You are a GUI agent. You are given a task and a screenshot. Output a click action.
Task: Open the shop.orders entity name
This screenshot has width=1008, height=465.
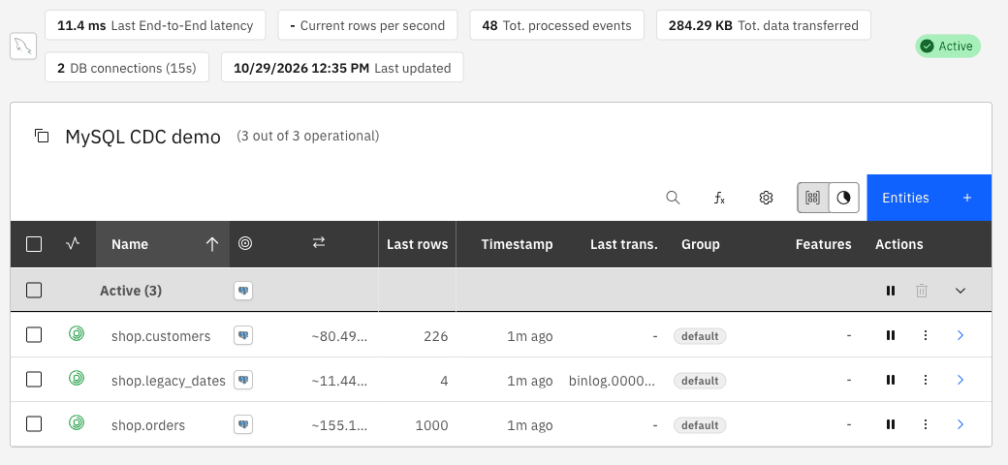[148, 425]
